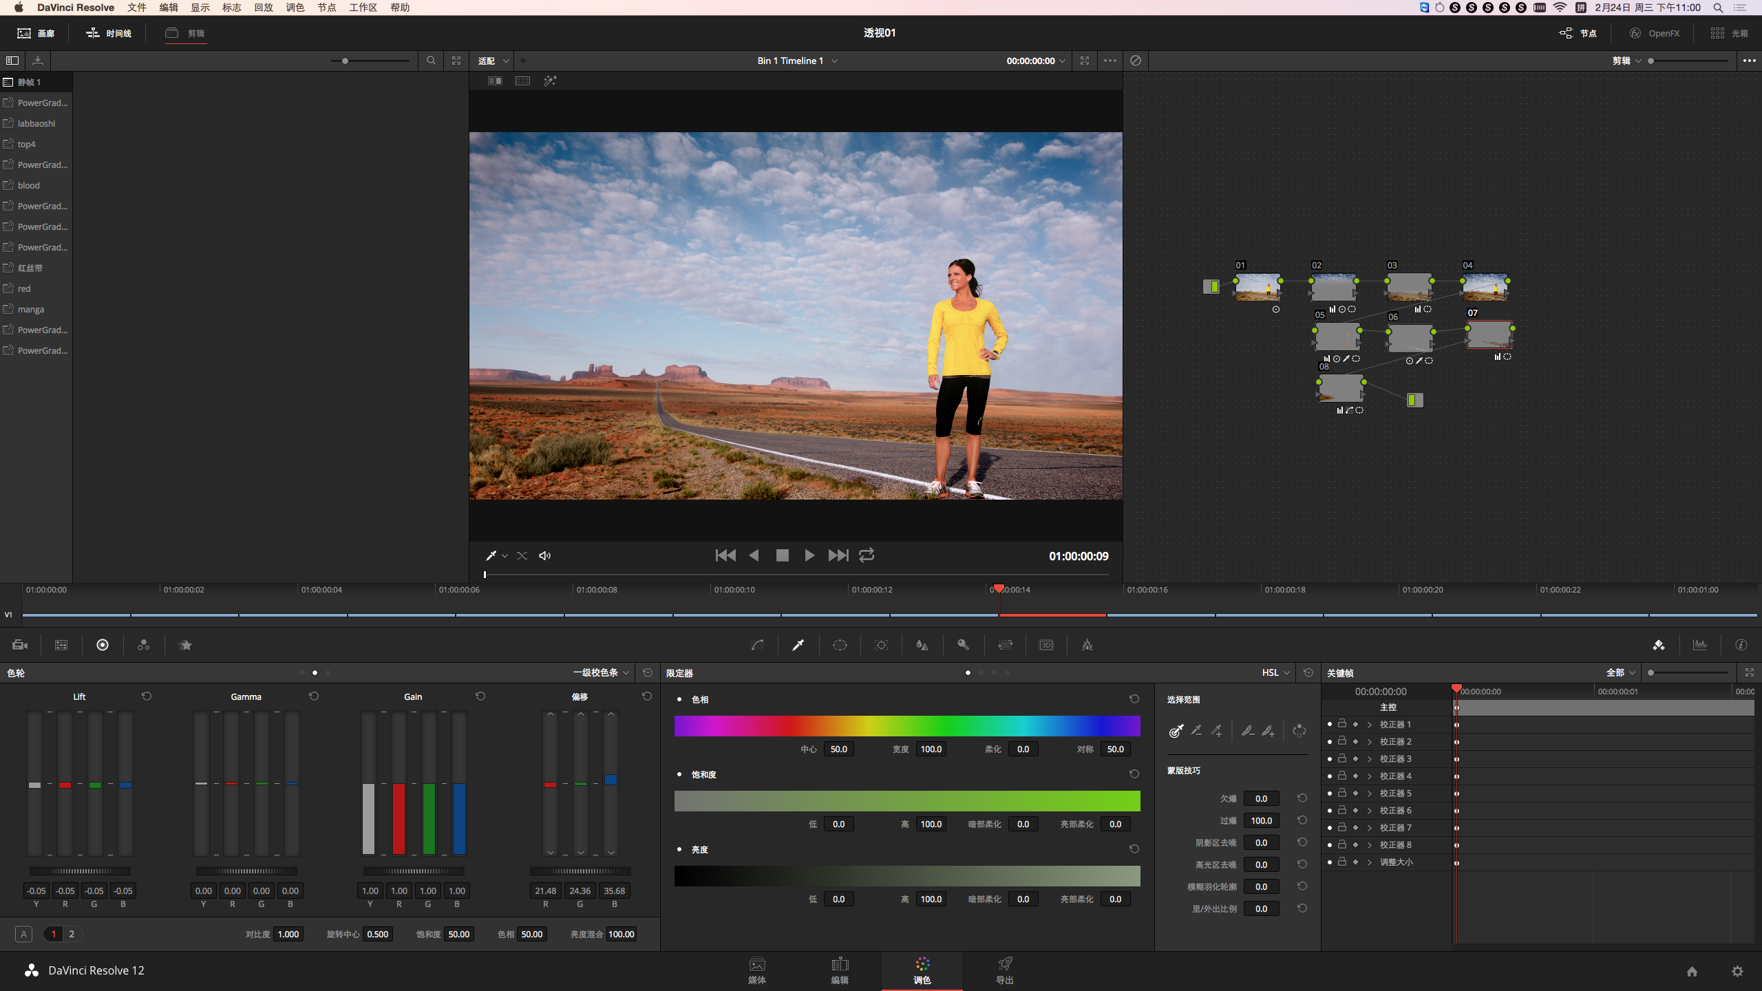Toggle the 校正器 1 lock
The width and height of the screenshot is (1762, 991).
tap(1342, 724)
